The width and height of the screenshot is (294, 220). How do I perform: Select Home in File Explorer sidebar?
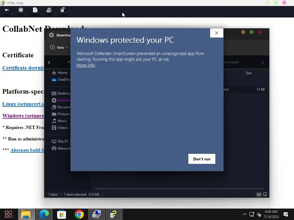(x=59, y=73)
